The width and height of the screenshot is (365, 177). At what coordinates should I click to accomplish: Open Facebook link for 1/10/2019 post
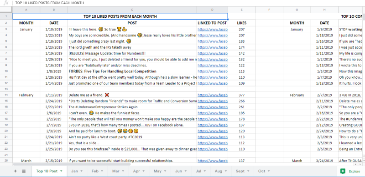(213, 29)
